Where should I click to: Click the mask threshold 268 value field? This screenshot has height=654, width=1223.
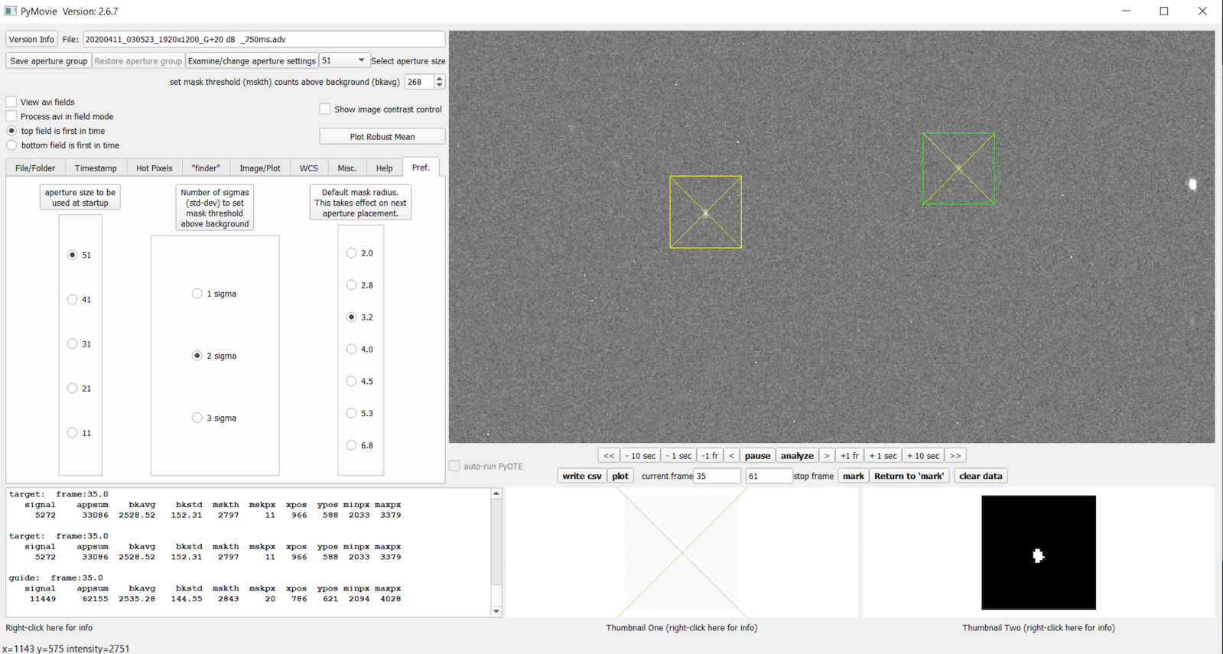[419, 82]
